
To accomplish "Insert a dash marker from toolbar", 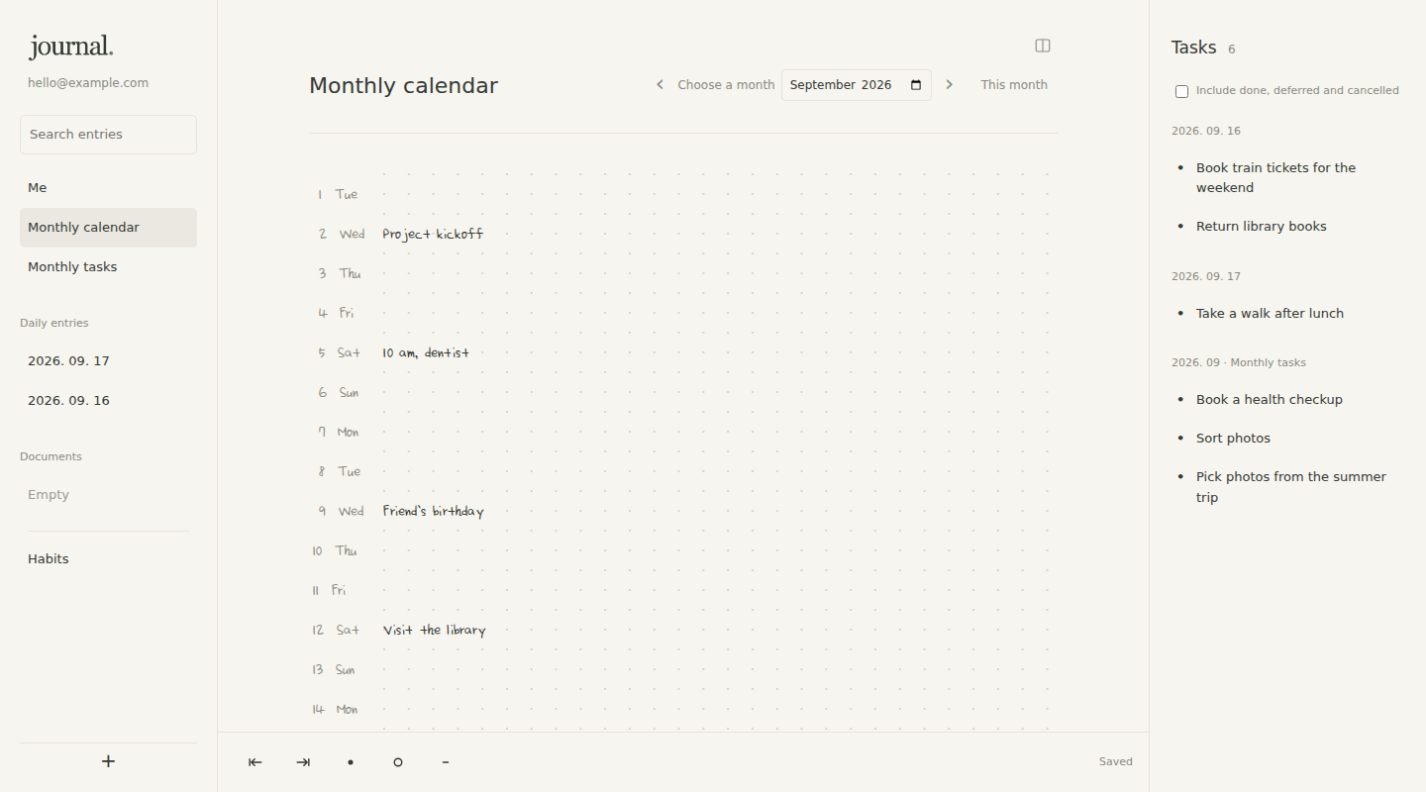I will click(x=446, y=762).
